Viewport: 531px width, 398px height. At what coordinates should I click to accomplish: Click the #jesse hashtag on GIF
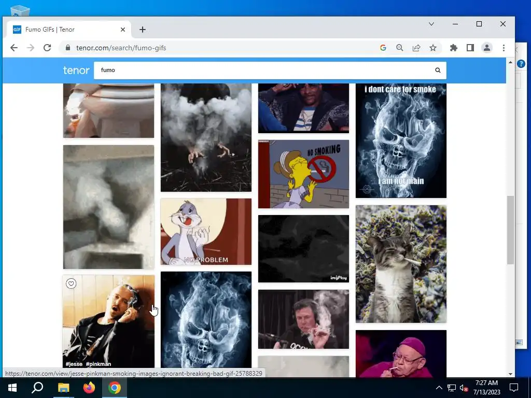pos(74,364)
